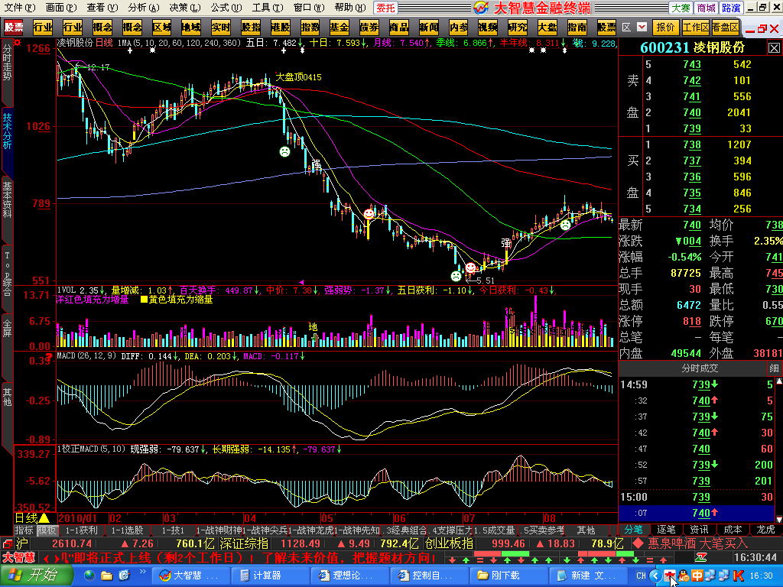783x587 pixels.
Task: Click the Z logo icon beside the clock 16:30:44
Action: pyautogui.click(x=701, y=557)
